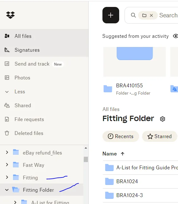Click the Shared people icon
The image size is (178, 204).
tap(7, 105)
